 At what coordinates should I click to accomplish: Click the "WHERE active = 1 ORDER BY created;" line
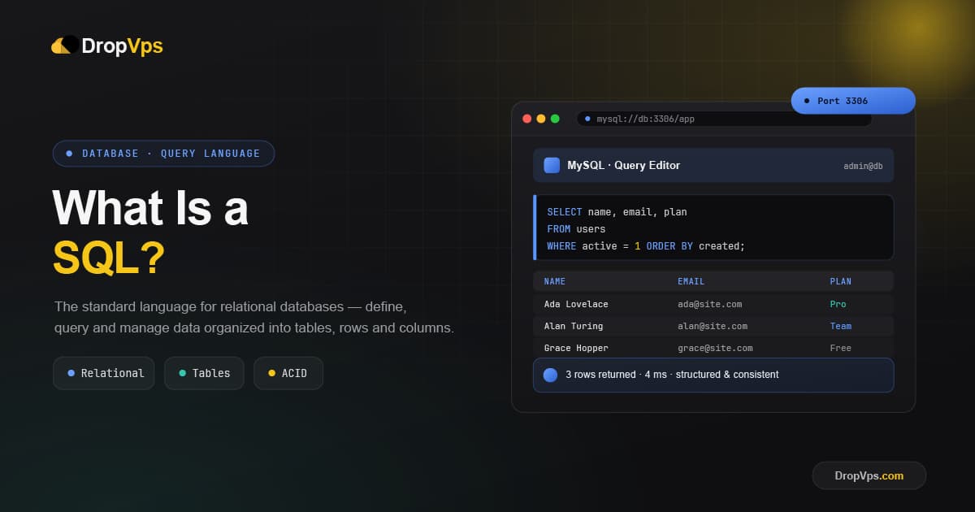coord(646,246)
